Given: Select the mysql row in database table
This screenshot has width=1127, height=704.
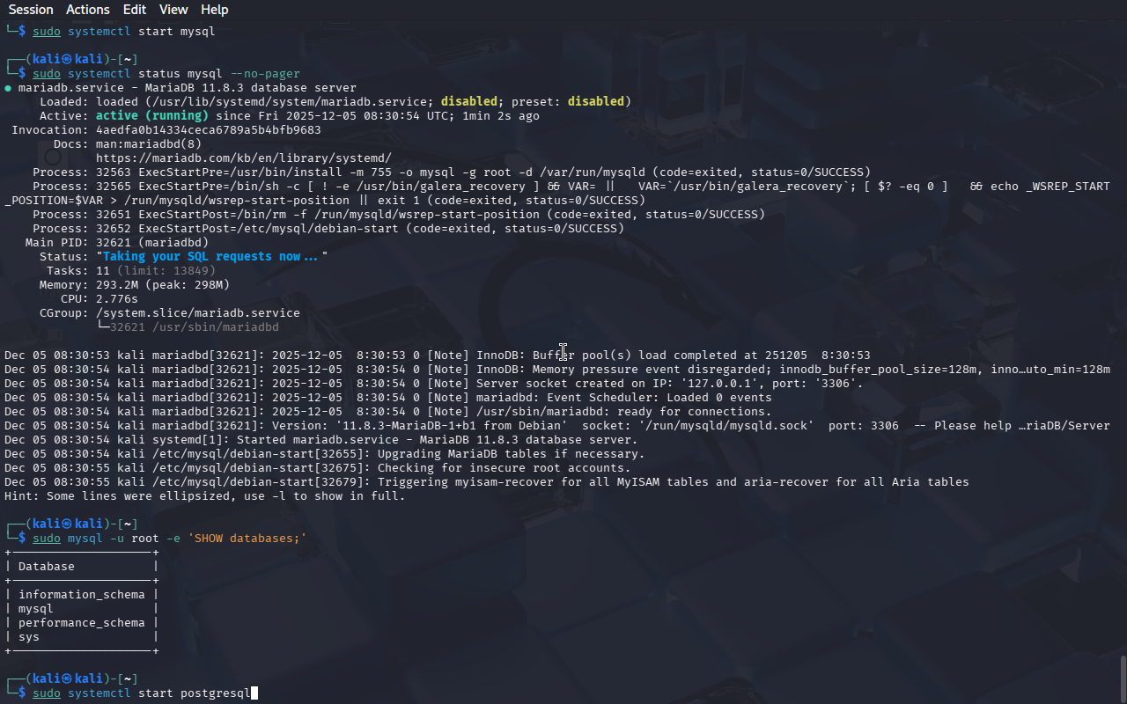Looking at the screenshot, I should tap(36, 608).
